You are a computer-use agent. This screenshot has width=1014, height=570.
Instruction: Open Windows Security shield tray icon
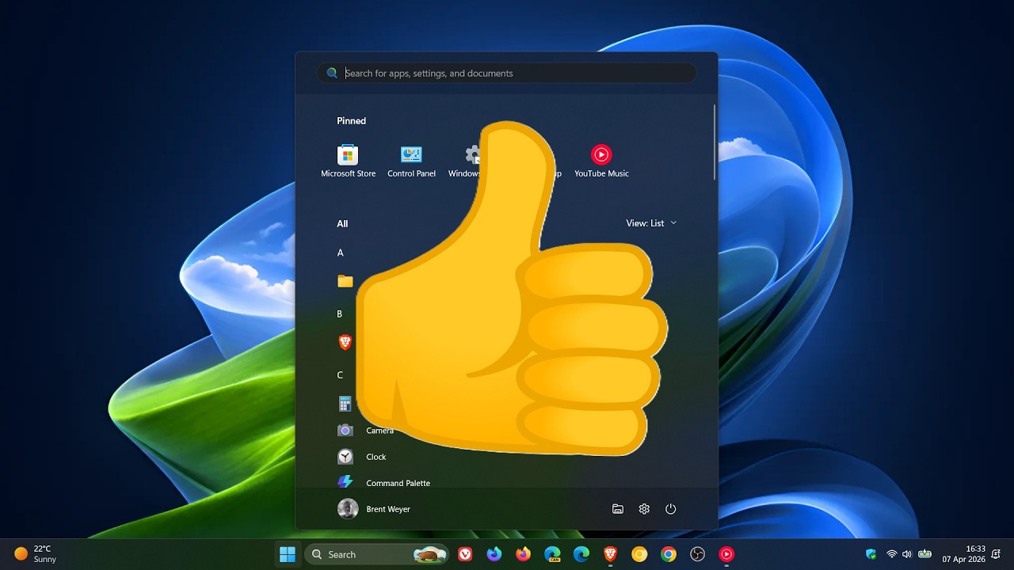[871, 554]
